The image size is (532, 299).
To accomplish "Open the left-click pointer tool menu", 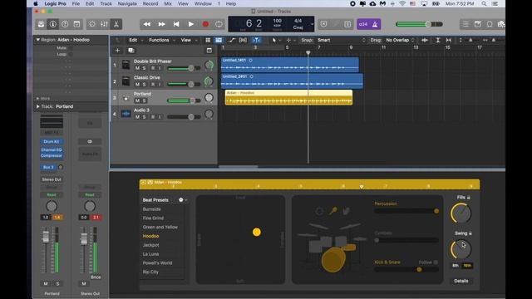I will coord(277,40).
